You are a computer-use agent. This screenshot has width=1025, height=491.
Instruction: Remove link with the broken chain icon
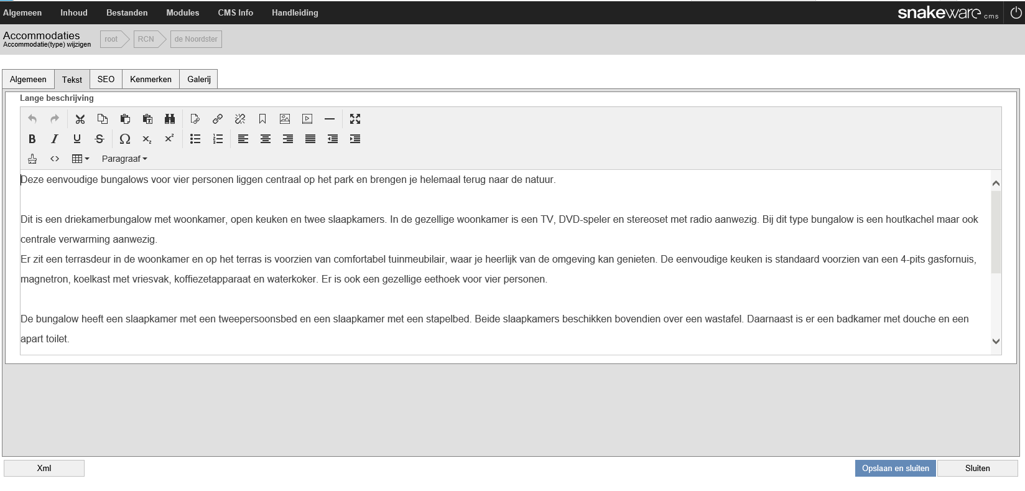tap(240, 119)
